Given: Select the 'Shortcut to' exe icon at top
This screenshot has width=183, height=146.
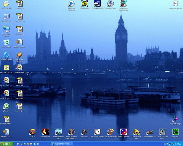Looking at the screenshot, I should pyautogui.click(x=124, y=4).
